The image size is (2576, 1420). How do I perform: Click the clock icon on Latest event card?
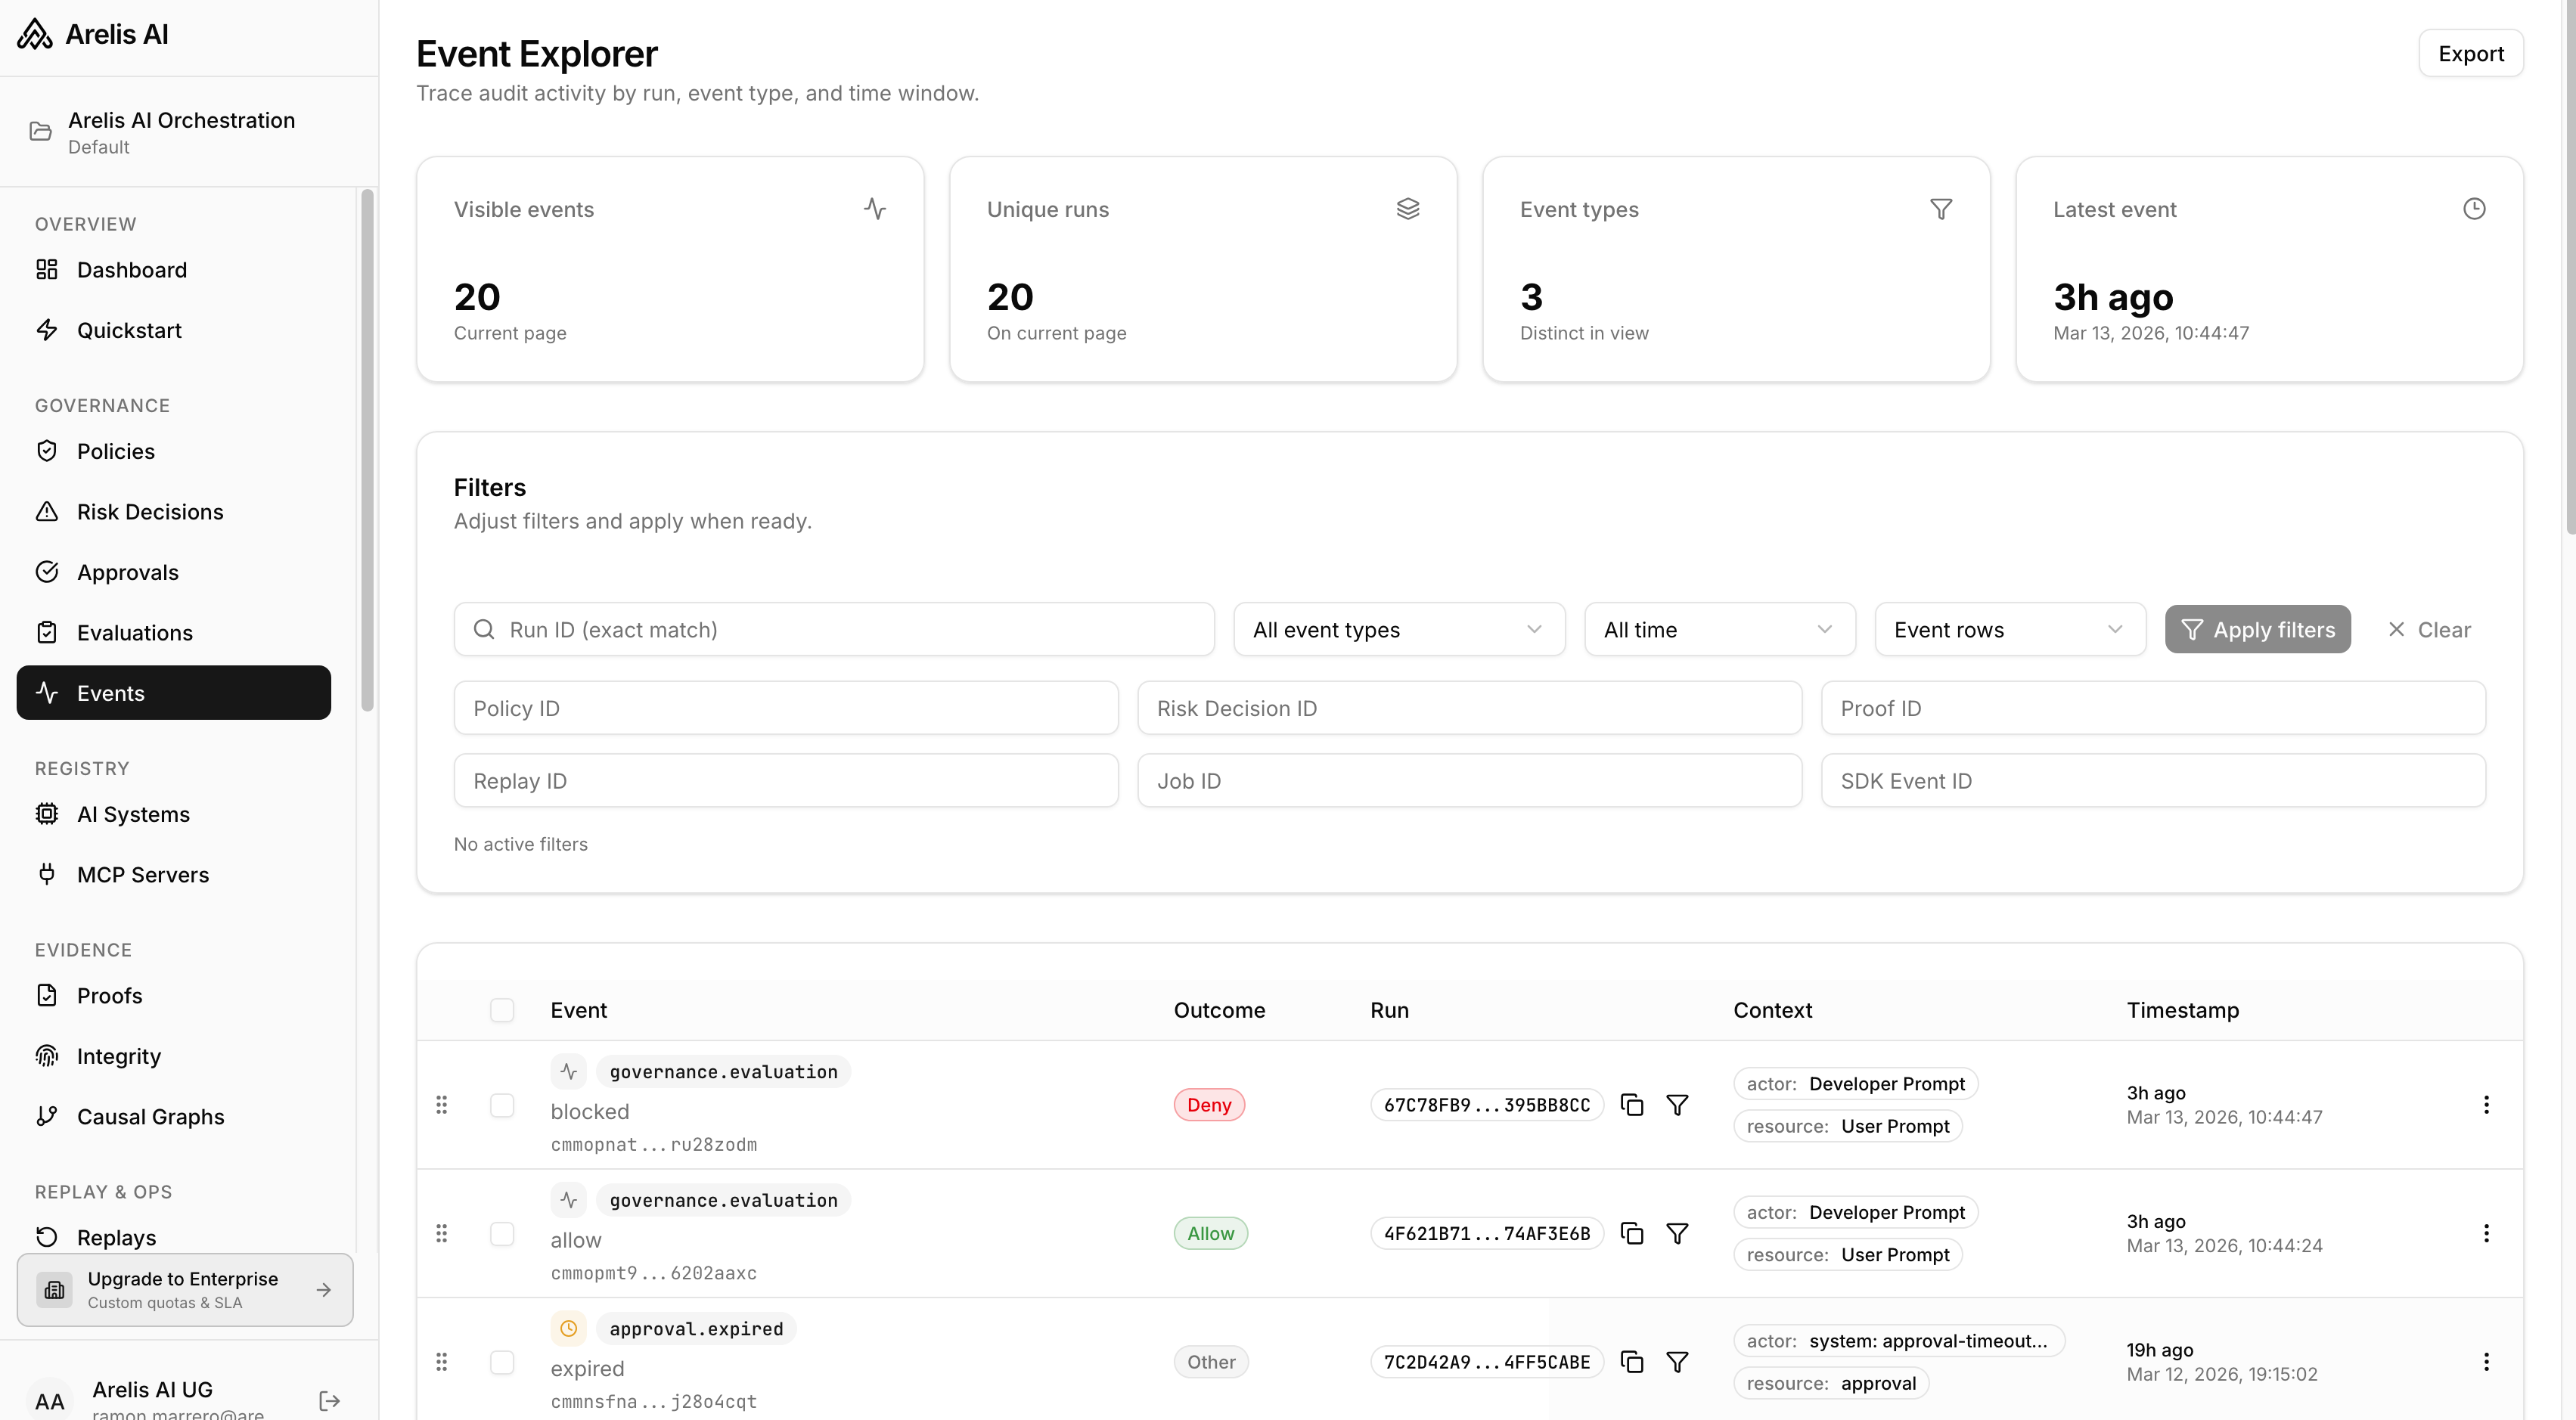(2475, 208)
